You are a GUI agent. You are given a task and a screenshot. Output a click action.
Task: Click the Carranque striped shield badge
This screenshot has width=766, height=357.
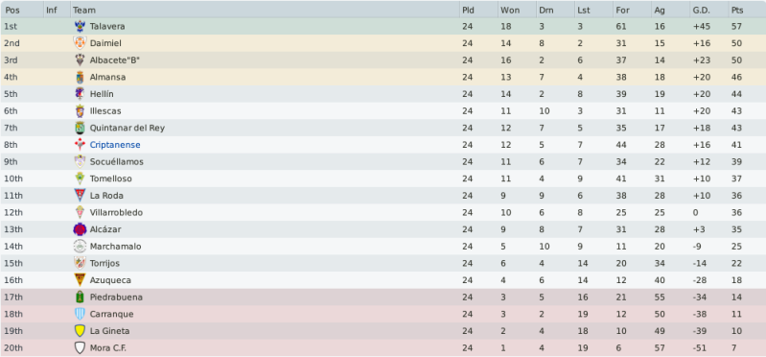click(x=80, y=314)
